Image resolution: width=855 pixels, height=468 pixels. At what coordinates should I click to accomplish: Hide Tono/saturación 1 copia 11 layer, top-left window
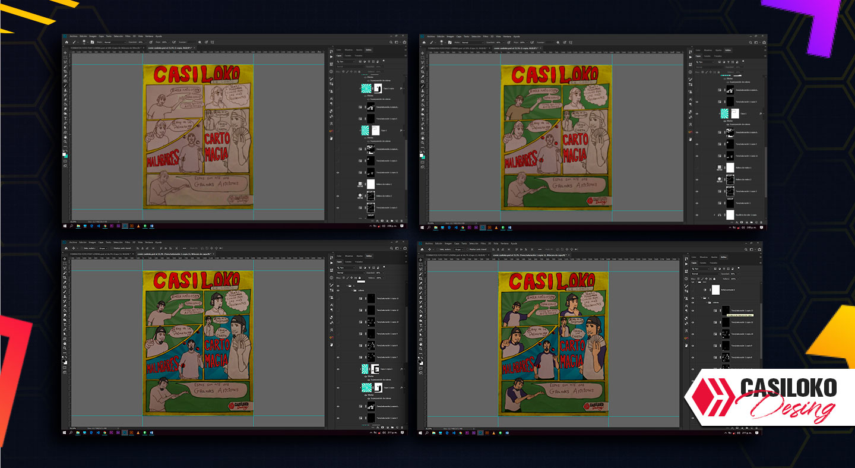tap(338, 173)
